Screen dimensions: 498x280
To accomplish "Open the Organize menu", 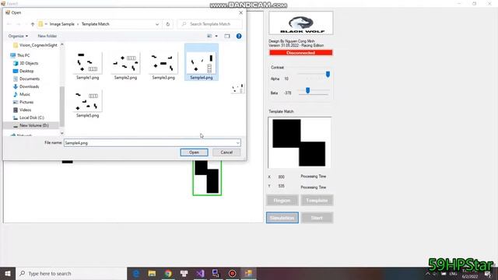I will coord(18,37).
